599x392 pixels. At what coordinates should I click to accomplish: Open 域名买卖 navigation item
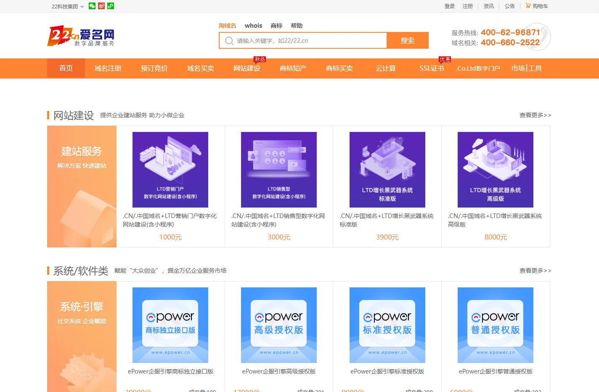[201, 68]
